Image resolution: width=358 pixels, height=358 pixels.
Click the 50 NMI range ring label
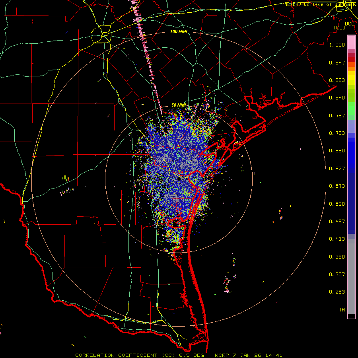[179, 105]
